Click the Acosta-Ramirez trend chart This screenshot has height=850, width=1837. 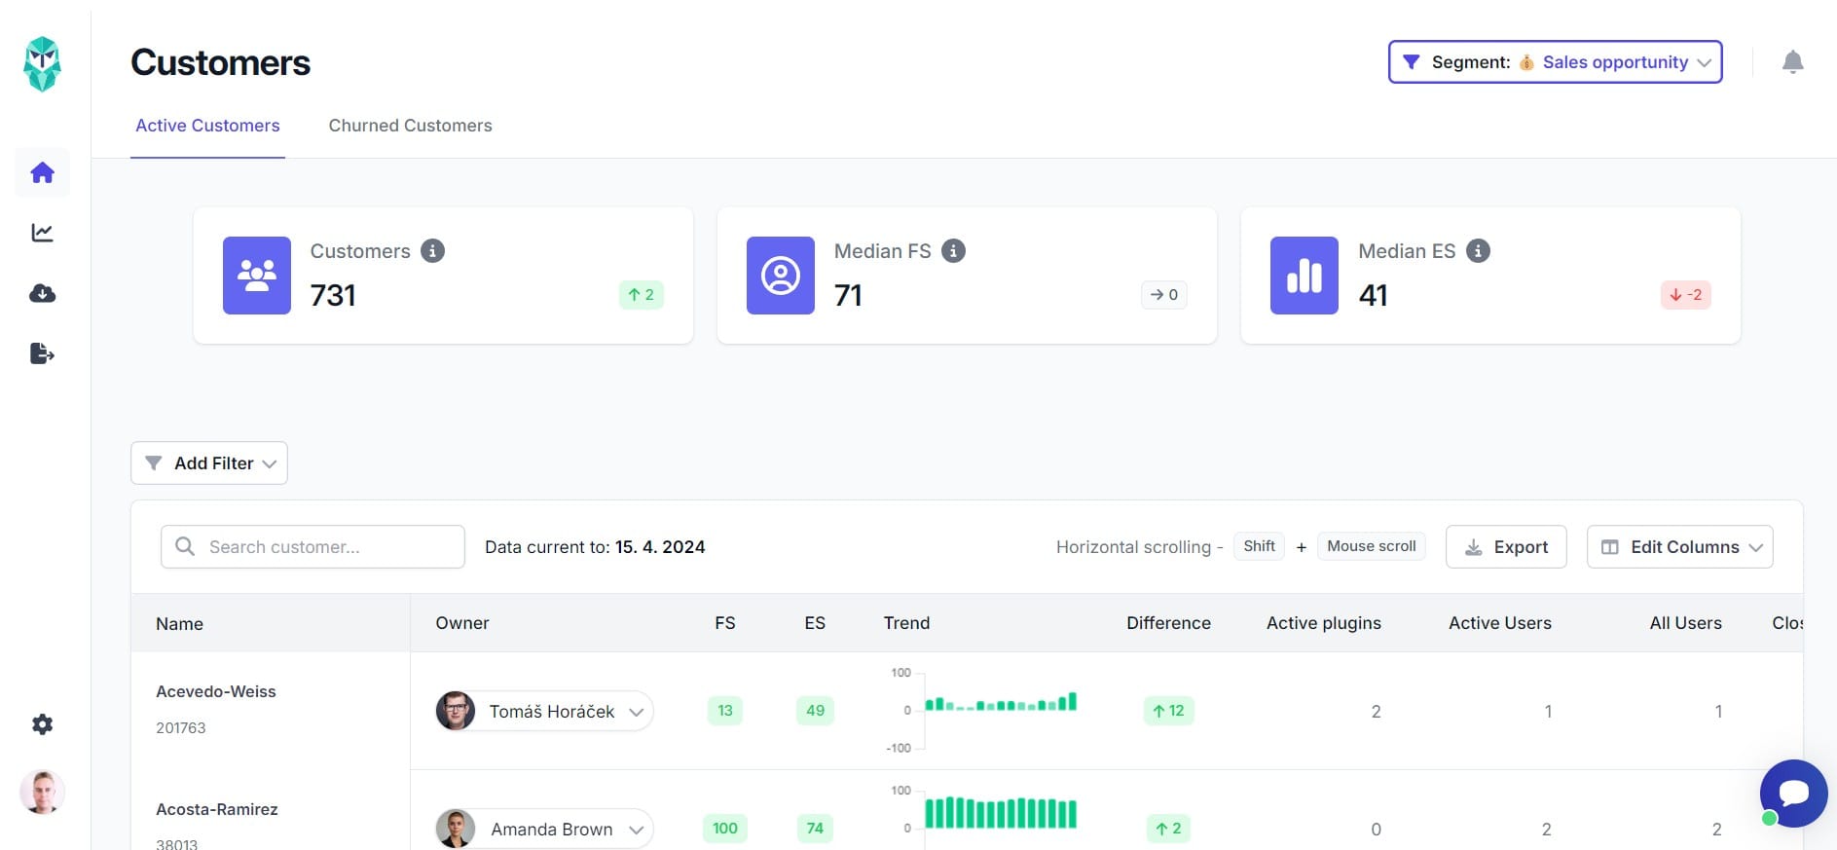point(983,816)
